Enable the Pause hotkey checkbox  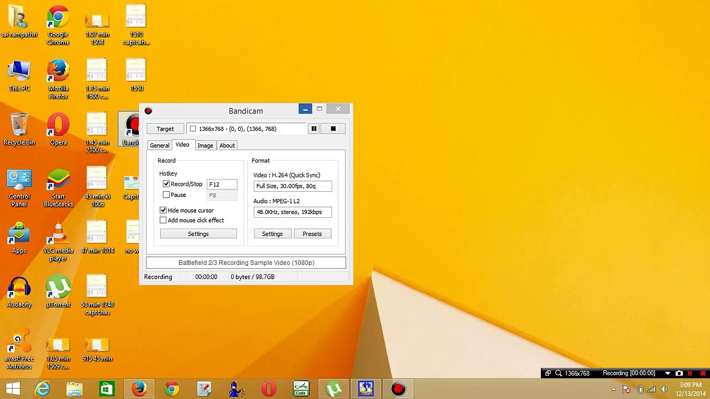pos(166,195)
